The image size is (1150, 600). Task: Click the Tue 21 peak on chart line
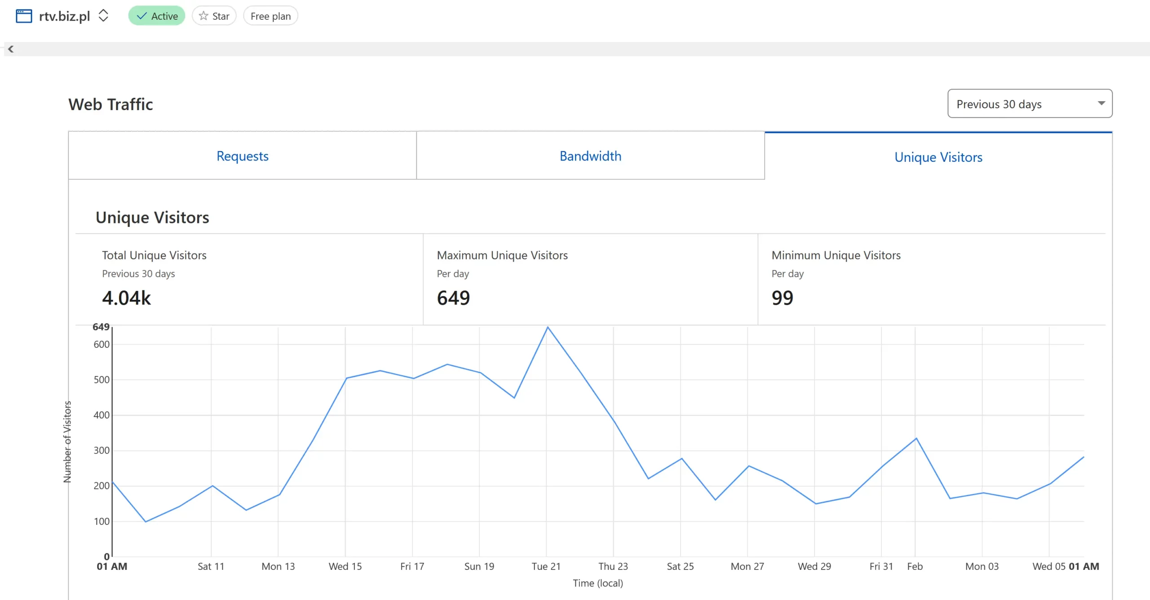tap(548, 328)
